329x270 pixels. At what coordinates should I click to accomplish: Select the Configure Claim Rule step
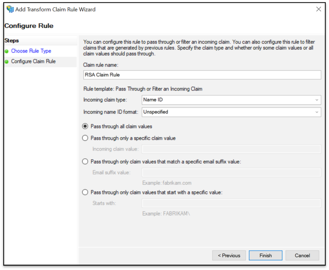(33, 61)
